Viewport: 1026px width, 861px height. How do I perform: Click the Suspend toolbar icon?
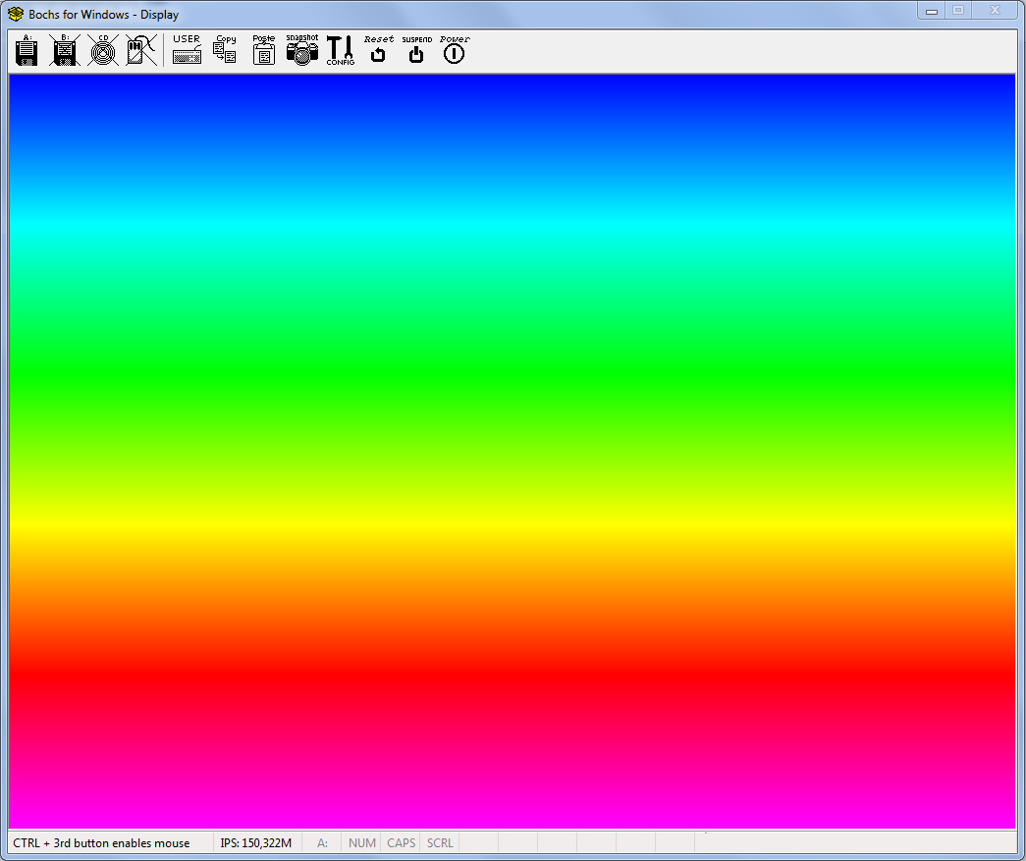click(417, 50)
